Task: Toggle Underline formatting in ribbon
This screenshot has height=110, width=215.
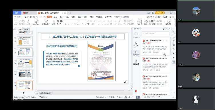Action: coord(71,24)
